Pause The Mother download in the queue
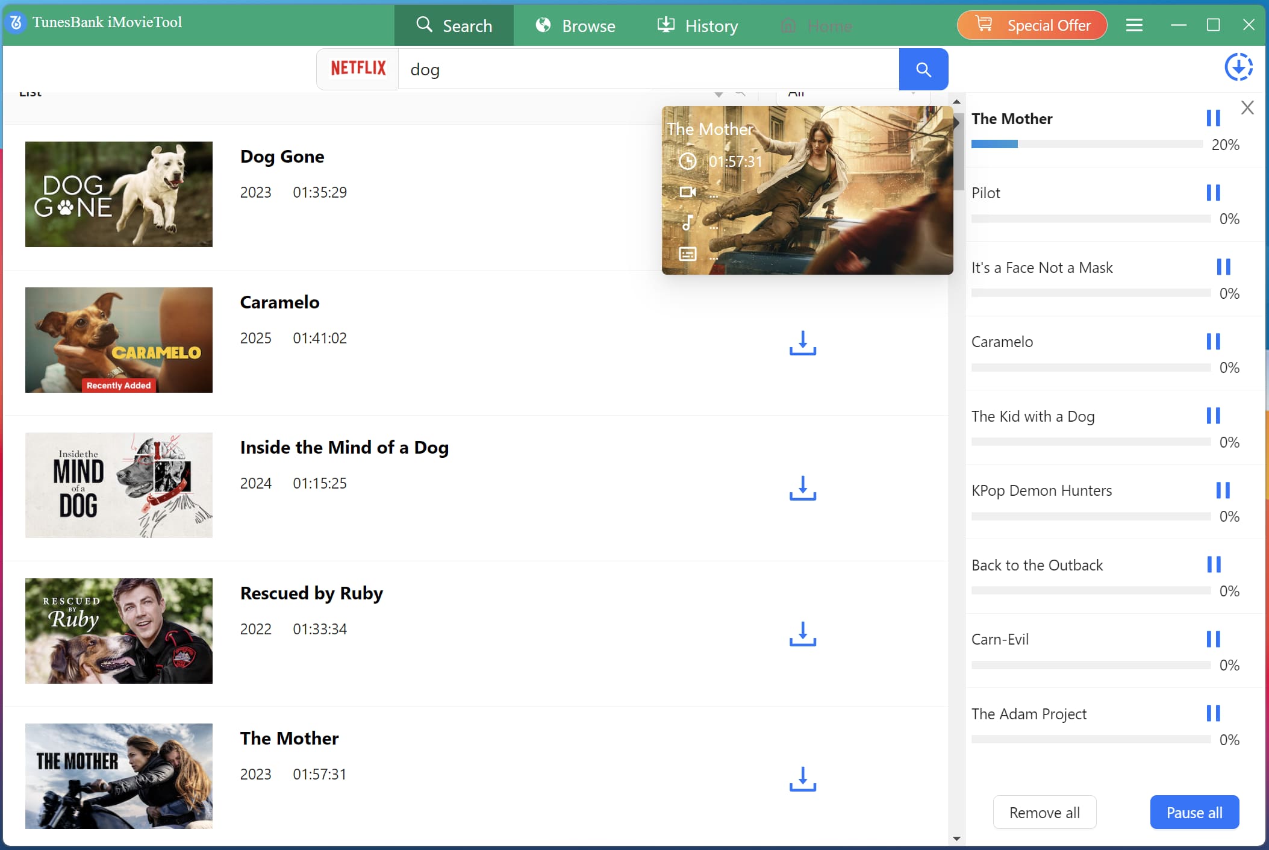The image size is (1269, 850). (1215, 118)
